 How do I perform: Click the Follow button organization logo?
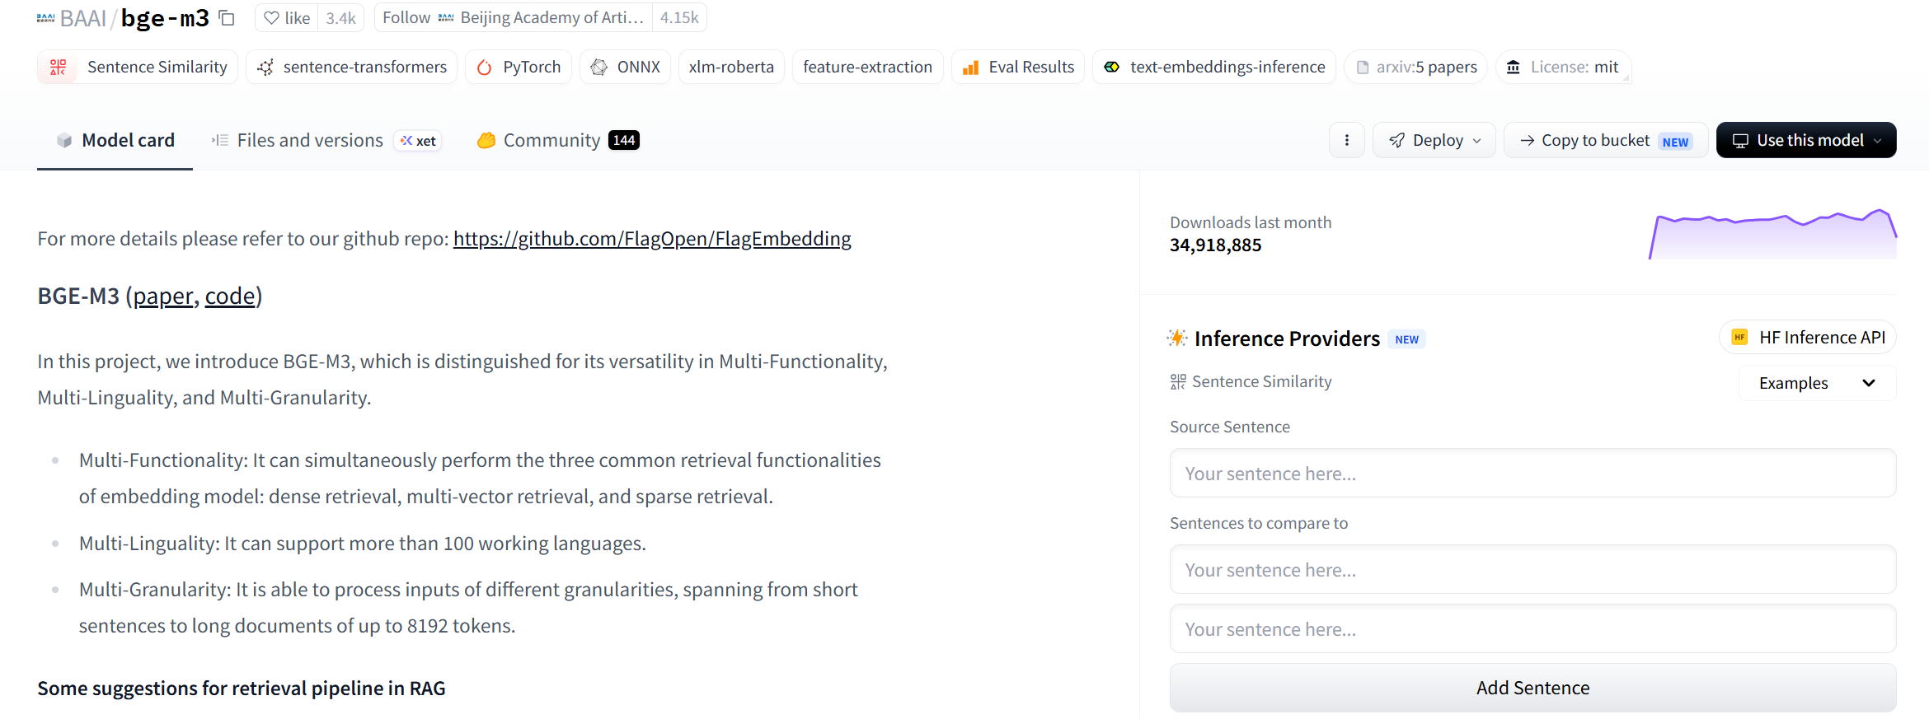(446, 18)
